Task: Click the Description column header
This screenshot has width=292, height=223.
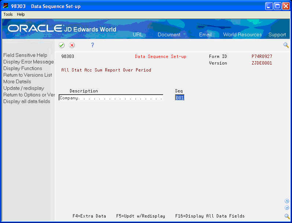Action: point(84,91)
